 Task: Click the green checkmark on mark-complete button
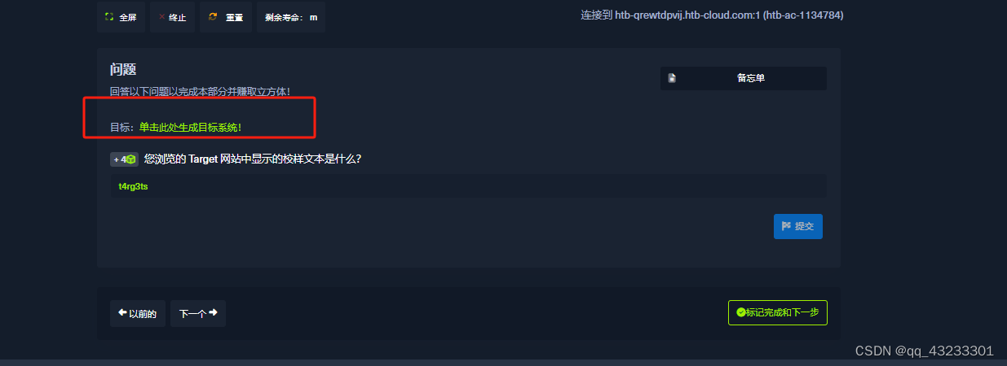click(x=740, y=312)
